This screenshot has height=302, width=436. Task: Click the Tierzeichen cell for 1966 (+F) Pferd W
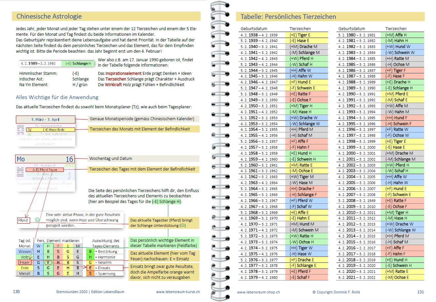[x=306, y=200]
